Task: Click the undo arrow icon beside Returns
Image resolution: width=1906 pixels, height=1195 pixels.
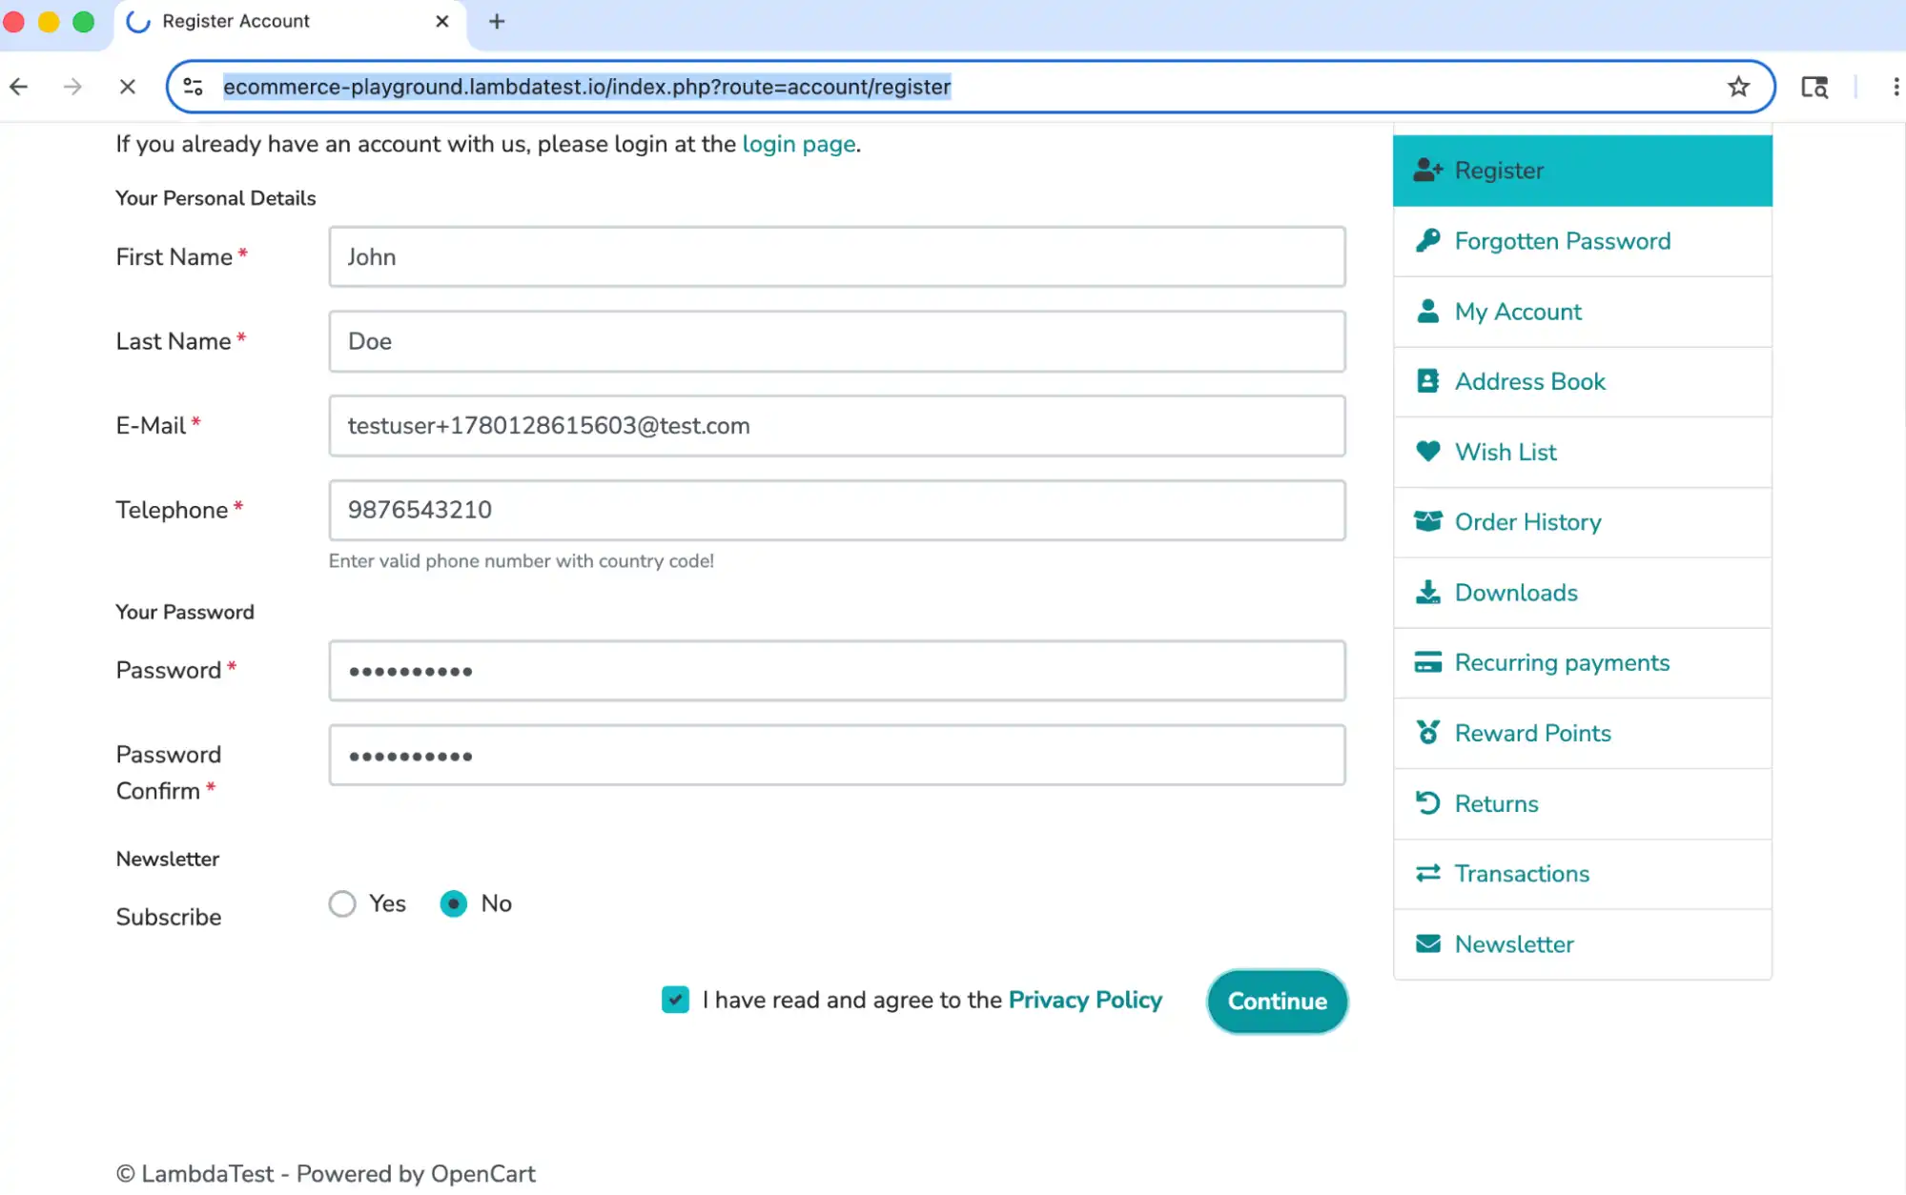Action: (1427, 803)
